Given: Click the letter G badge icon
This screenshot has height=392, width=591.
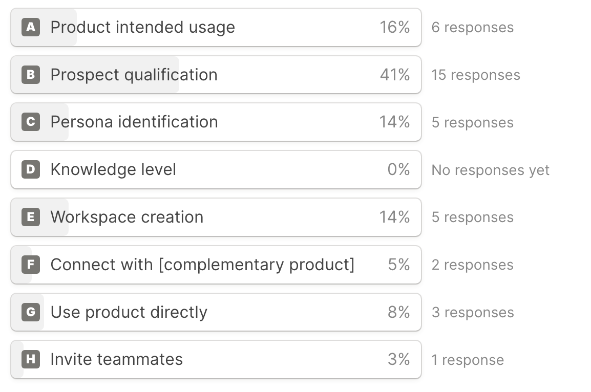Looking at the screenshot, I should click(31, 312).
